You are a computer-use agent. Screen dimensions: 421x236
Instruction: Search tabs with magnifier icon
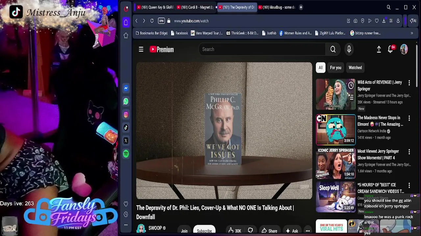click(x=388, y=7)
